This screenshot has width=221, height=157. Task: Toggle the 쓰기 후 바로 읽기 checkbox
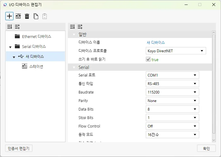tap(148, 60)
